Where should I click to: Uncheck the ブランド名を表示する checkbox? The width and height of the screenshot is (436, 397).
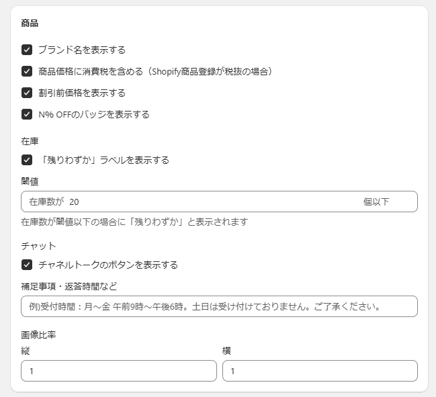pos(27,50)
